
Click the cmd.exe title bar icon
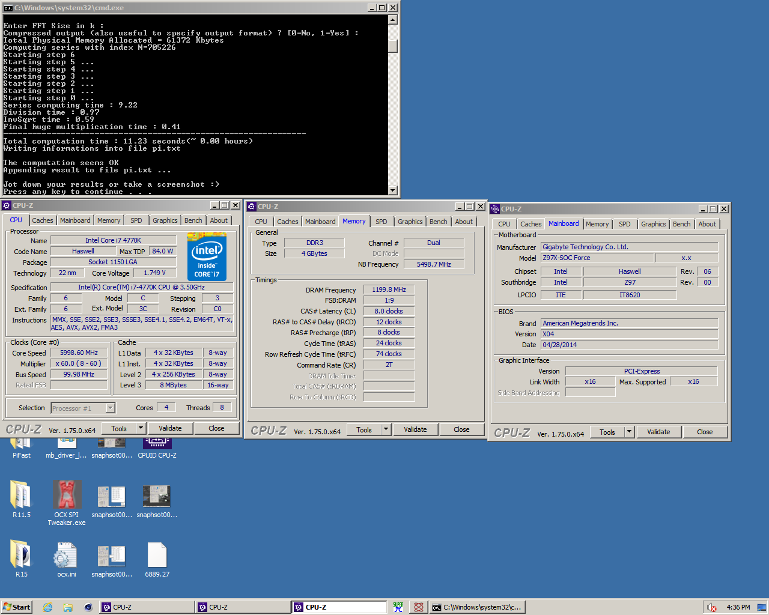pyautogui.click(x=8, y=8)
